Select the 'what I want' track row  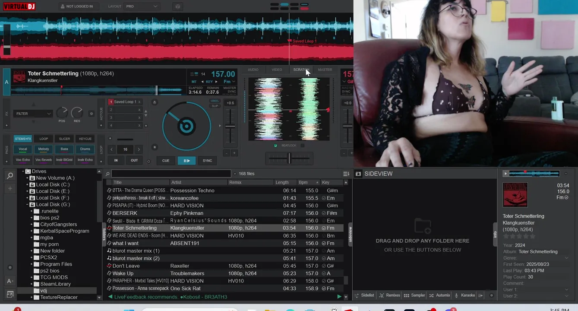[224, 243]
